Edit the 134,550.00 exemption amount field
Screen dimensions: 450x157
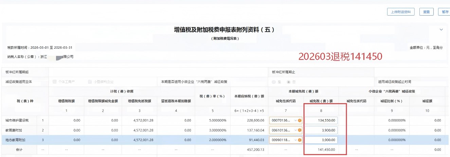(321, 120)
